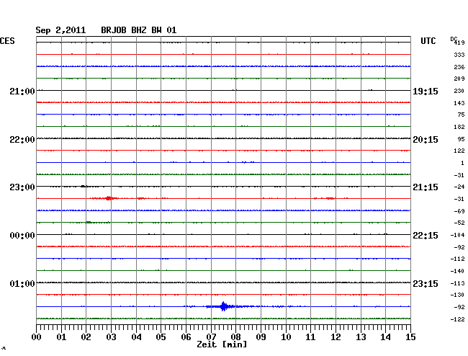Click the green blip near minute 02

(x=89, y=222)
